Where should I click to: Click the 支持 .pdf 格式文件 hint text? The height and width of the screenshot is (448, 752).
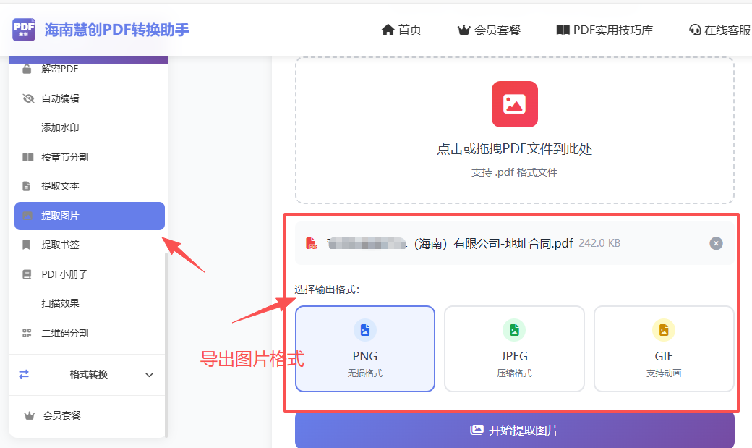515,172
